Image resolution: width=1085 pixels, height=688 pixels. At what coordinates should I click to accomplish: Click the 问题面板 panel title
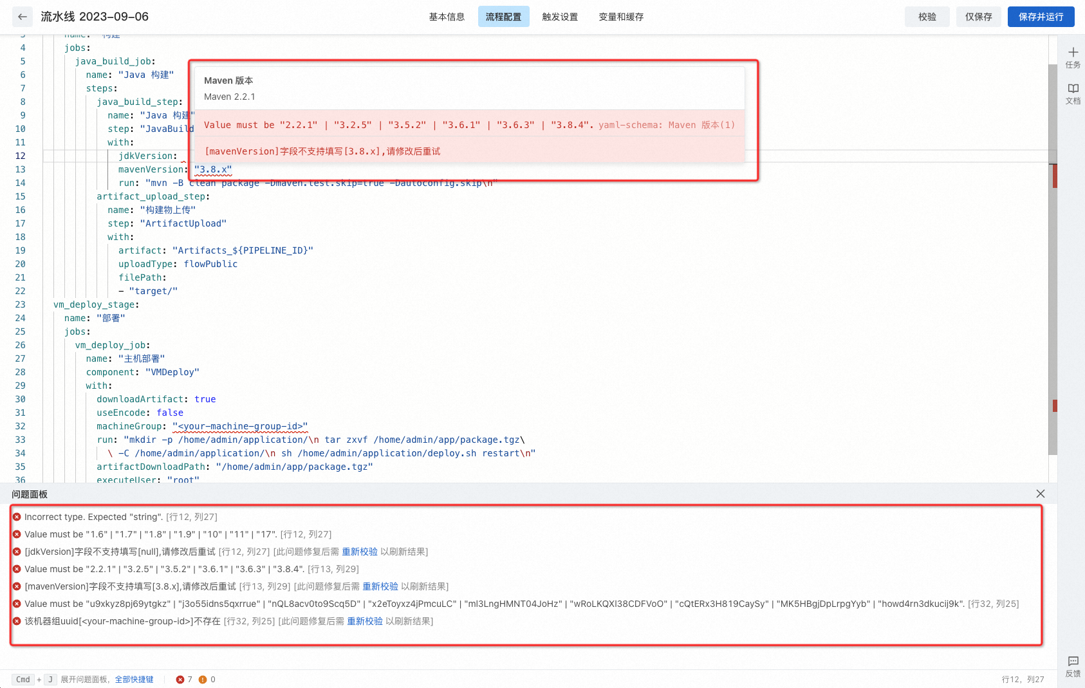(30, 494)
